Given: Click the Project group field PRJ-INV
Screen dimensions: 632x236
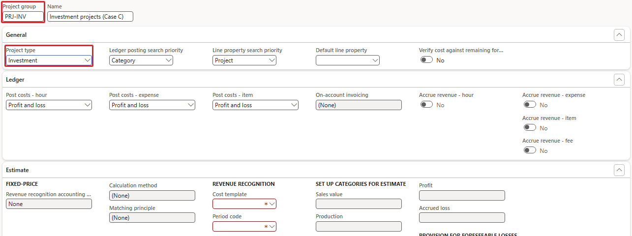Looking at the screenshot, I should pyautogui.click(x=23, y=17).
